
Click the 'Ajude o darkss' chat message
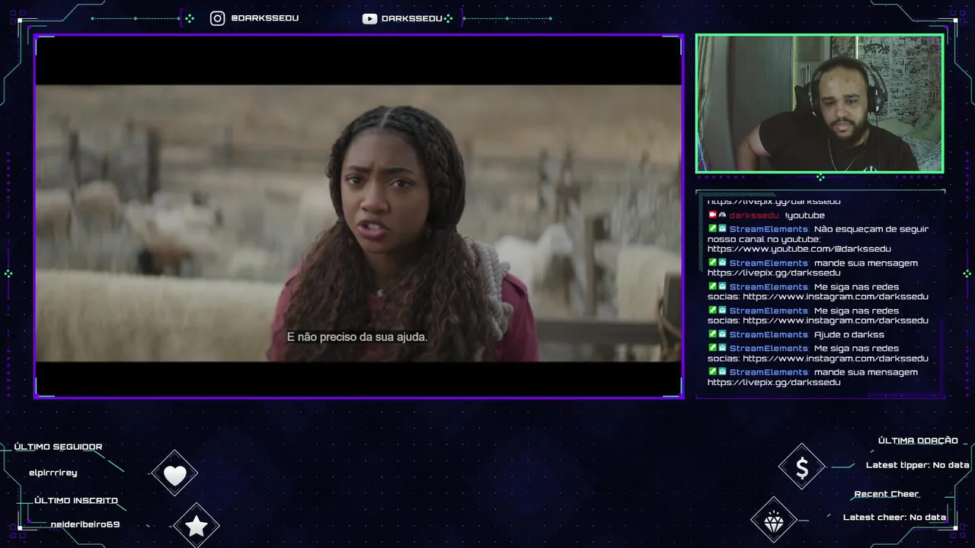(x=849, y=335)
